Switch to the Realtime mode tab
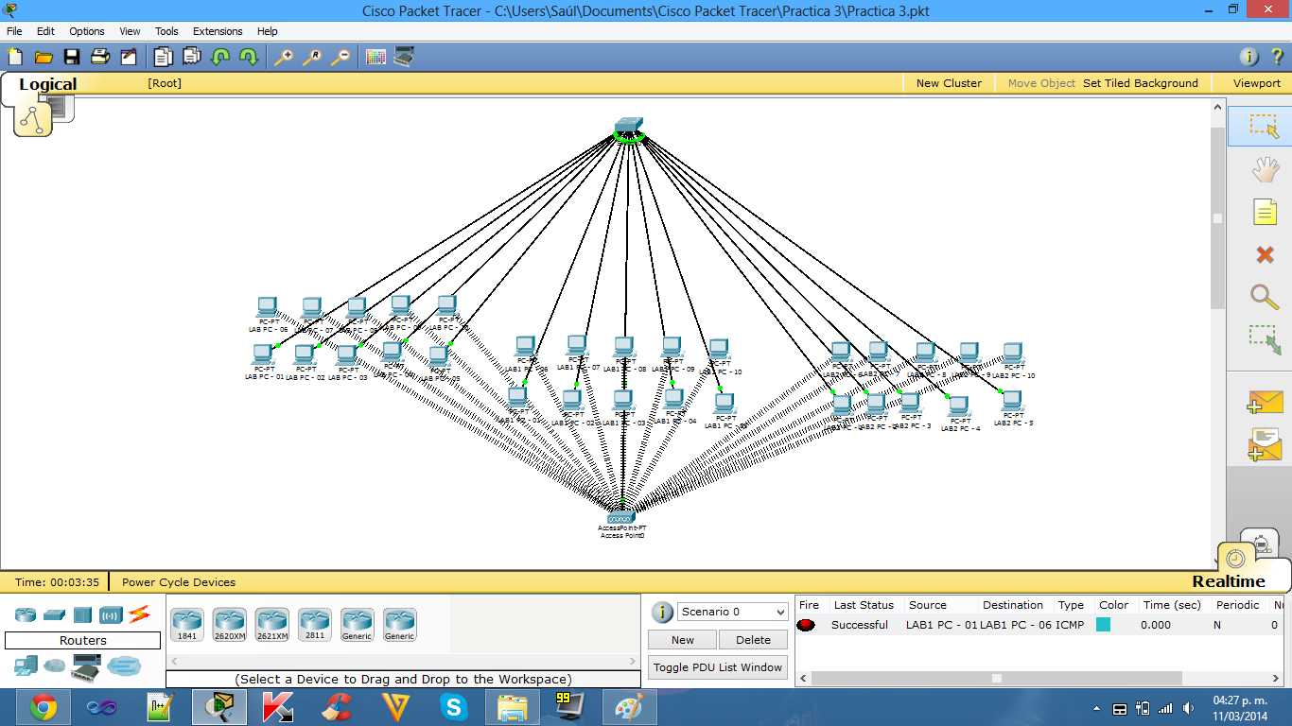The height and width of the screenshot is (726, 1292). click(x=1228, y=581)
